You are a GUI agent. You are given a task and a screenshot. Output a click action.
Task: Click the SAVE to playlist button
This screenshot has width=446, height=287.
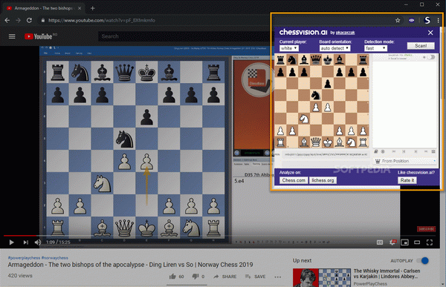(x=255, y=276)
